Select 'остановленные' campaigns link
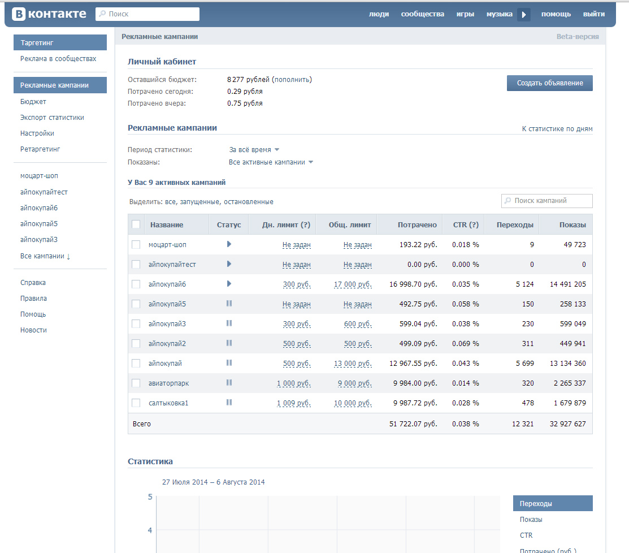629x553 pixels. [x=248, y=202]
